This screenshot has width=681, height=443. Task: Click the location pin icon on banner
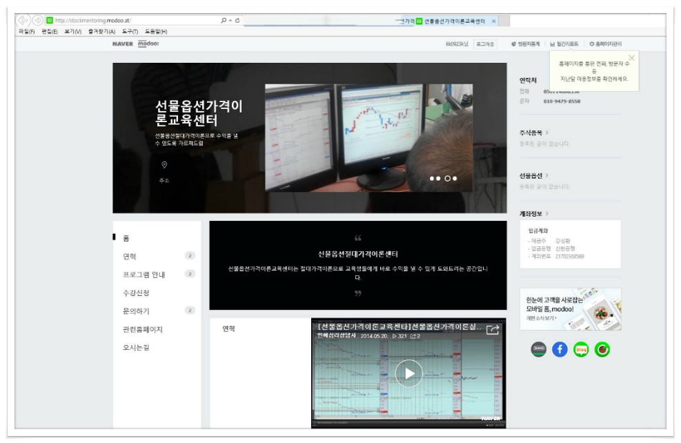(164, 165)
